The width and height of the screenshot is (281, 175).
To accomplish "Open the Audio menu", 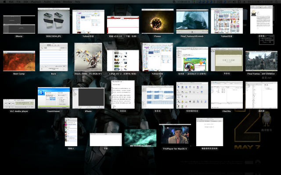I will [x=47, y=2].
